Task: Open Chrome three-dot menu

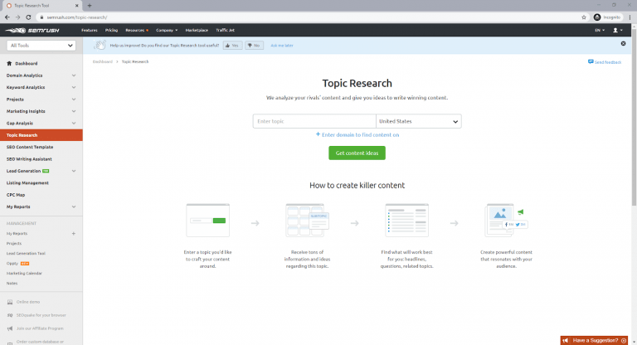Action: click(x=630, y=17)
